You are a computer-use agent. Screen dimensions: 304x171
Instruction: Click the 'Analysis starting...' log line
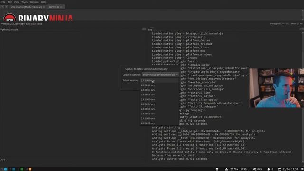coord(169,128)
